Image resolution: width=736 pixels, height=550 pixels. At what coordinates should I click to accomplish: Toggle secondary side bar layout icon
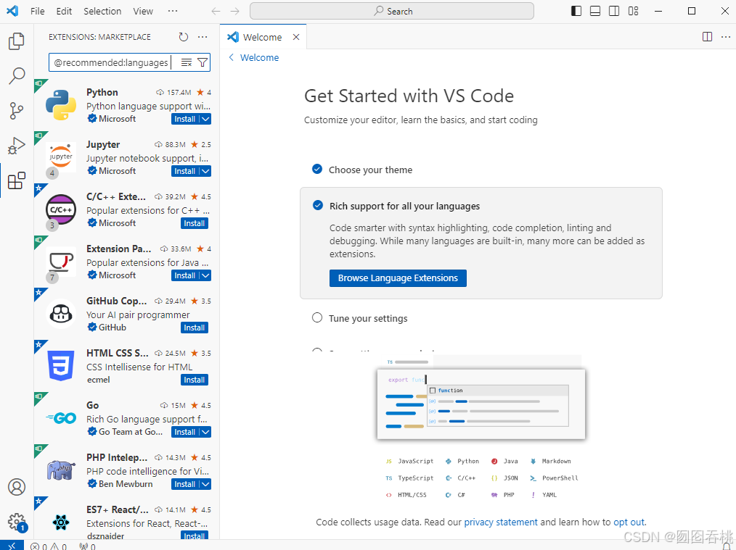click(x=614, y=12)
